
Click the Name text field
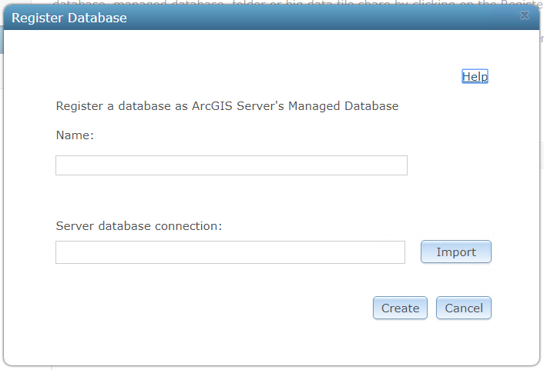click(231, 165)
